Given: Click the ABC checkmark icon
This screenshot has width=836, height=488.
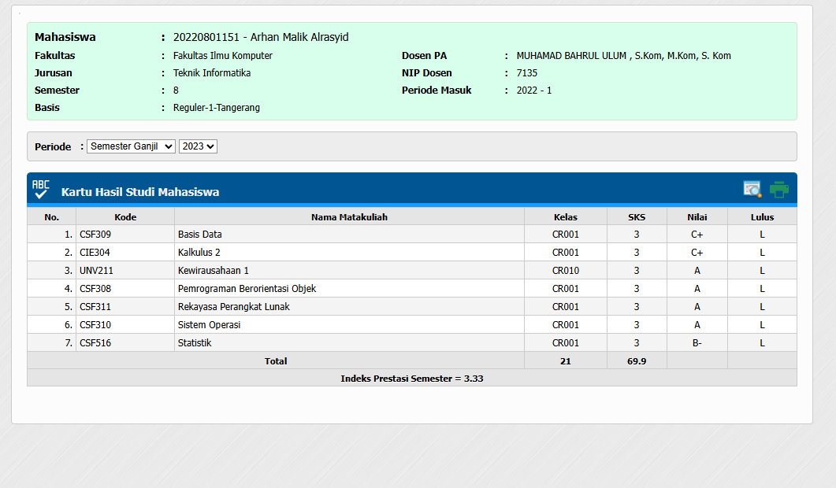Looking at the screenshot, I should 40,190.
